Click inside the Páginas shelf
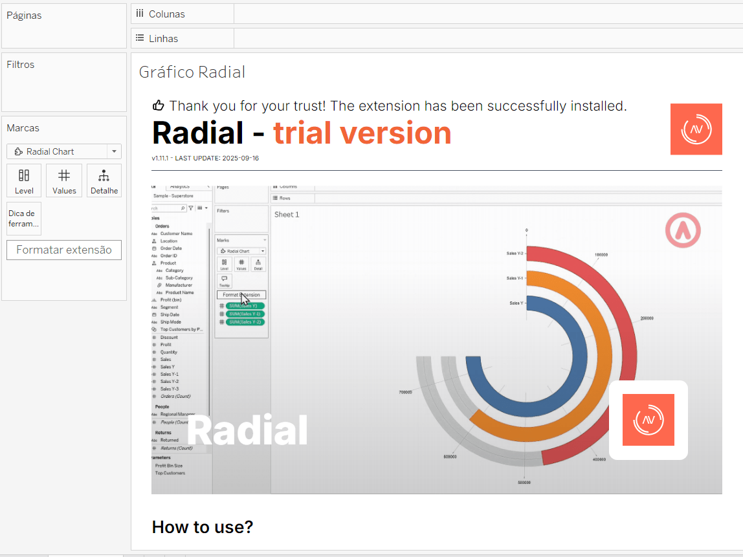 coord(63,32)
